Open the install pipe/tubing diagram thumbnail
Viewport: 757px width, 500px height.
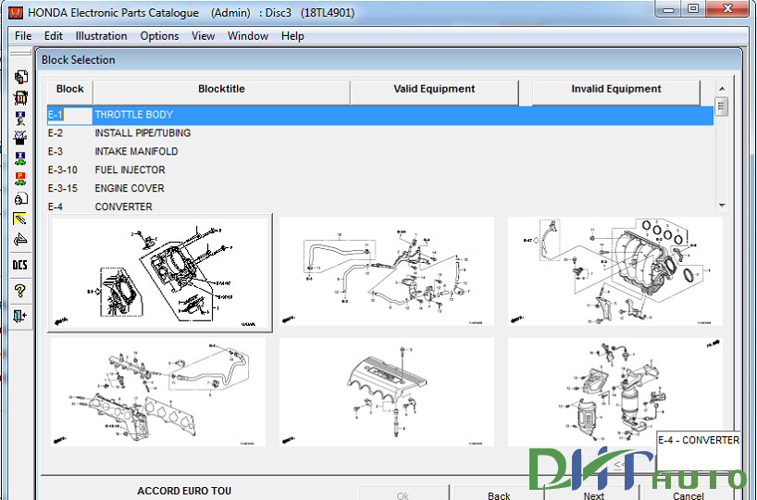387,271
